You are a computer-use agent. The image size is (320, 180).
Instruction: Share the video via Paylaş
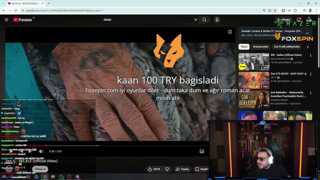tap(182, 169)
